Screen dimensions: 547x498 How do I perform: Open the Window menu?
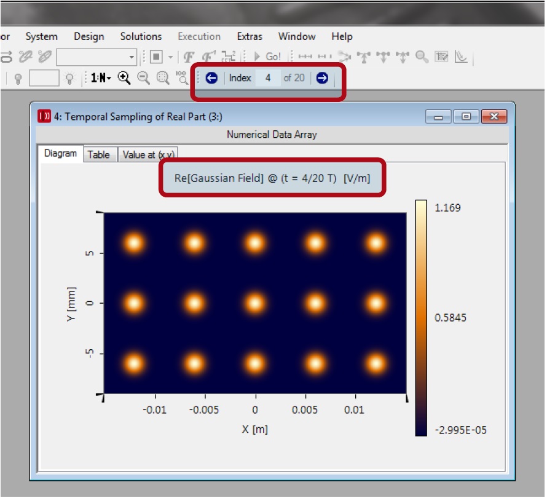tap(297, 36)
